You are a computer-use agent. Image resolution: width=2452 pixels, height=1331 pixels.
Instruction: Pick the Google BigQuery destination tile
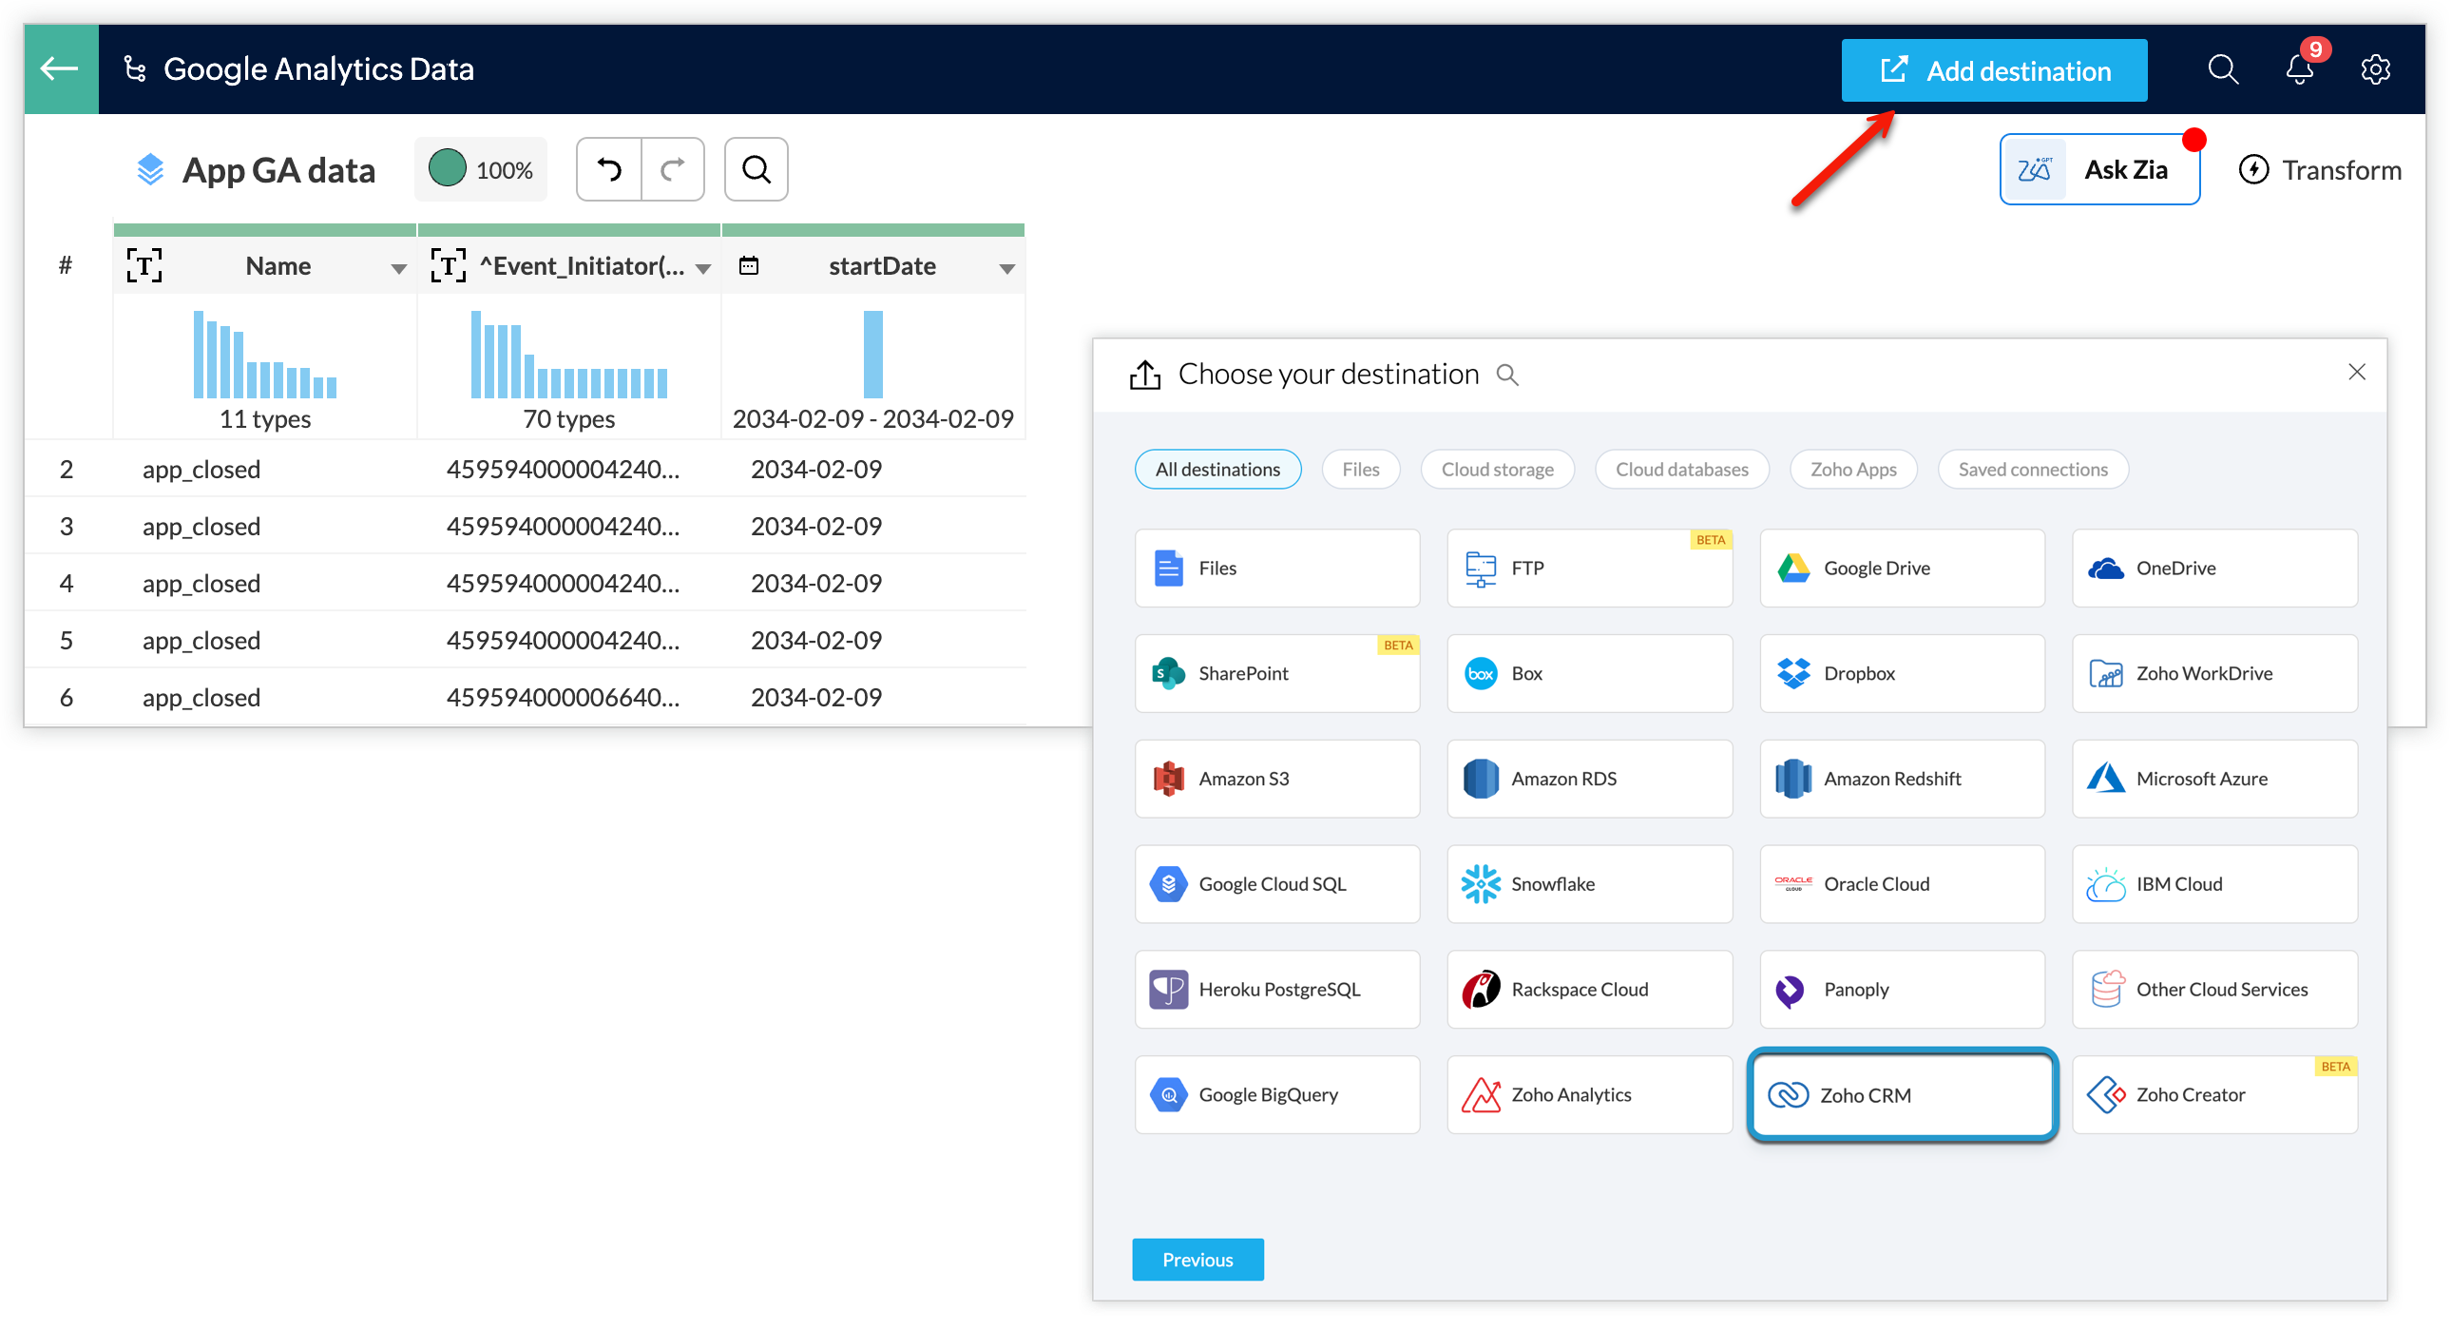point(1276,1095)
